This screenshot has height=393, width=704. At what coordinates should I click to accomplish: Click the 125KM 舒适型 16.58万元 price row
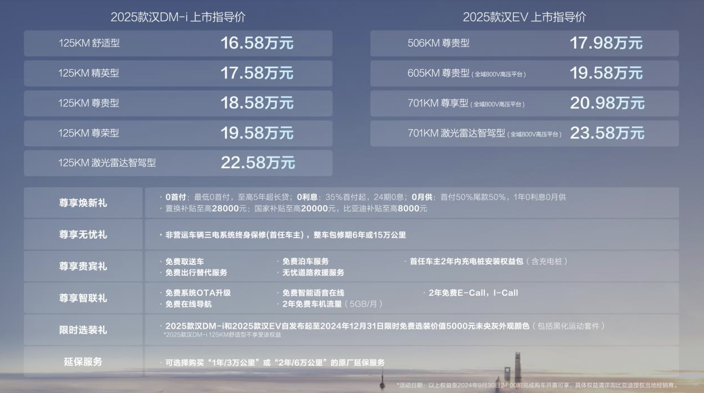(x=178, y=43)
